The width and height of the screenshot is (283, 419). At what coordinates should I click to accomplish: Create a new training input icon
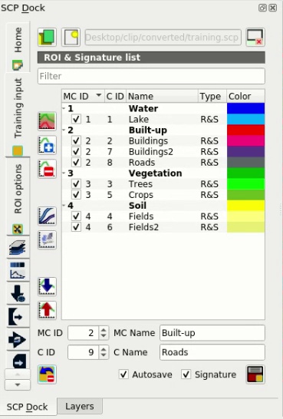71,37
